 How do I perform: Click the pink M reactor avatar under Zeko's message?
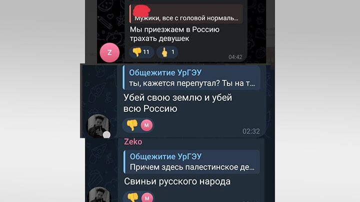[147, 198]
